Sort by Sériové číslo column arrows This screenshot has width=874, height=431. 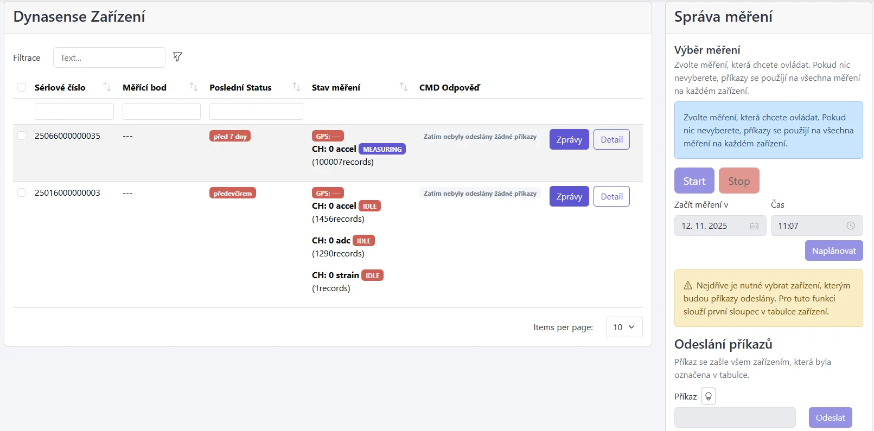coord(107,87)
